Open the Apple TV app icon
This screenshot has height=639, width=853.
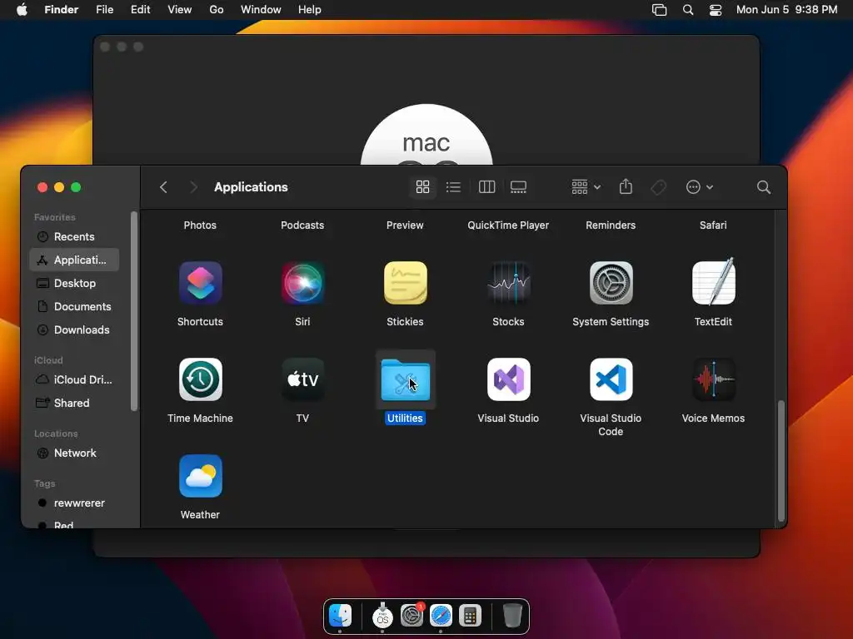pyautogui.click(x=302, y=379)
